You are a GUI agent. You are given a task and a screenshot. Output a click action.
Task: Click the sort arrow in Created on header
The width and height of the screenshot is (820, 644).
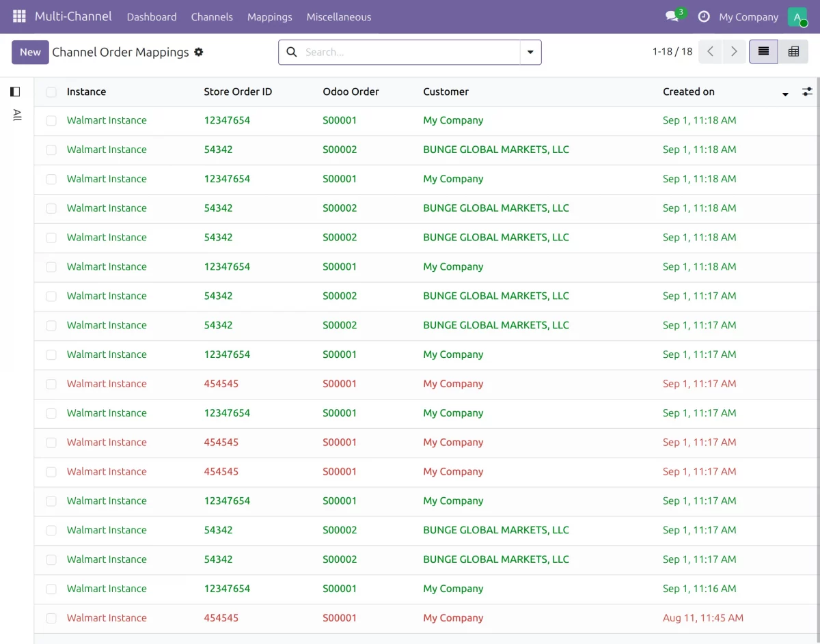click(x=785, y=94)
